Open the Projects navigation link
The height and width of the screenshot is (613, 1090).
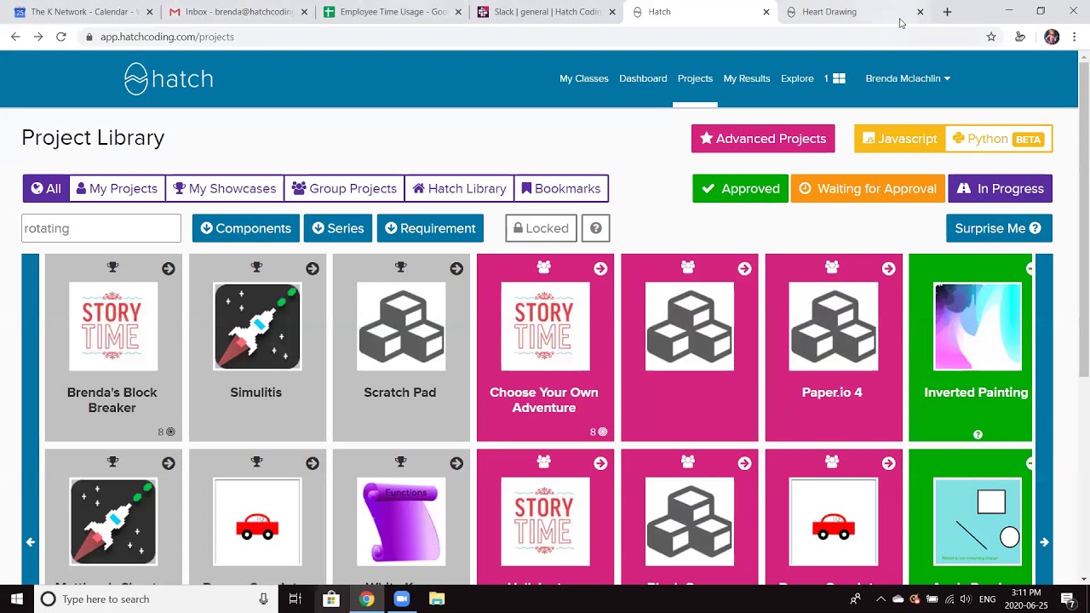click(695, 78)
